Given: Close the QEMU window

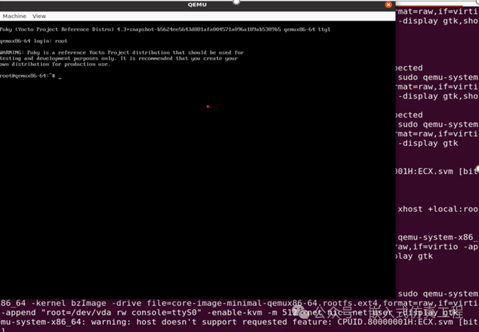Looking at the screenshot, I should pos(388,5).
